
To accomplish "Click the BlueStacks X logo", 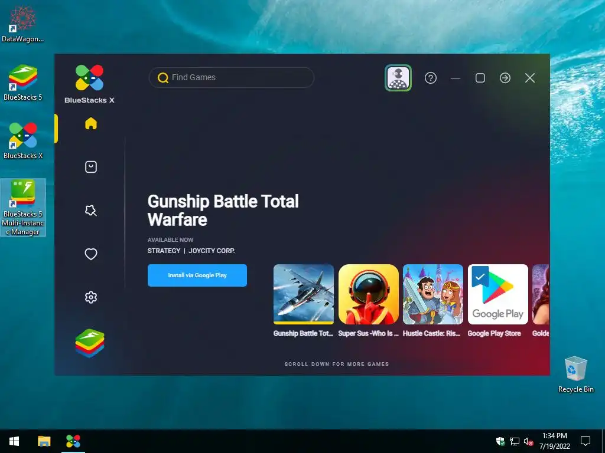I will [89, 84].
